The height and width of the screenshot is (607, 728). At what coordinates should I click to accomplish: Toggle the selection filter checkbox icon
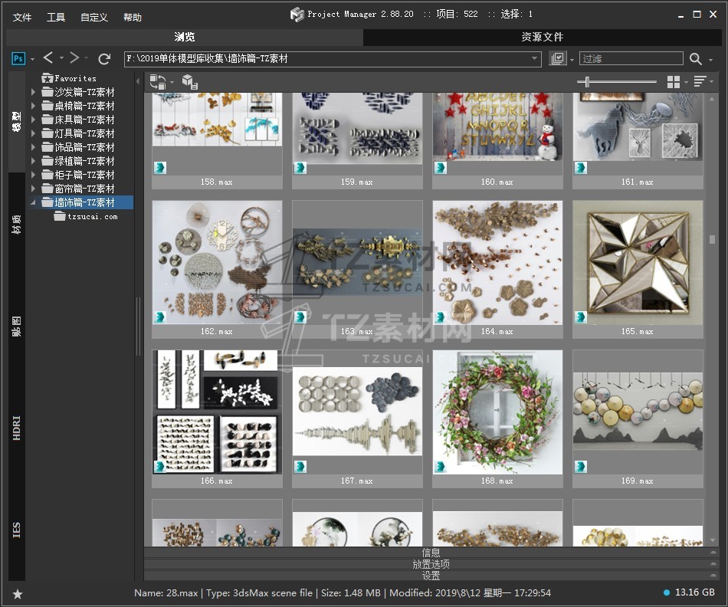pos(557,59)
